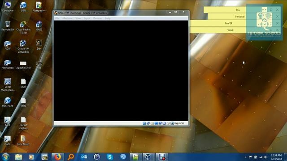Viewport: 287px width, 161px height.
Task: Minimize the GNS3 VM VirtualBox window
Action: pyautogui.click(x=170, y=12)
